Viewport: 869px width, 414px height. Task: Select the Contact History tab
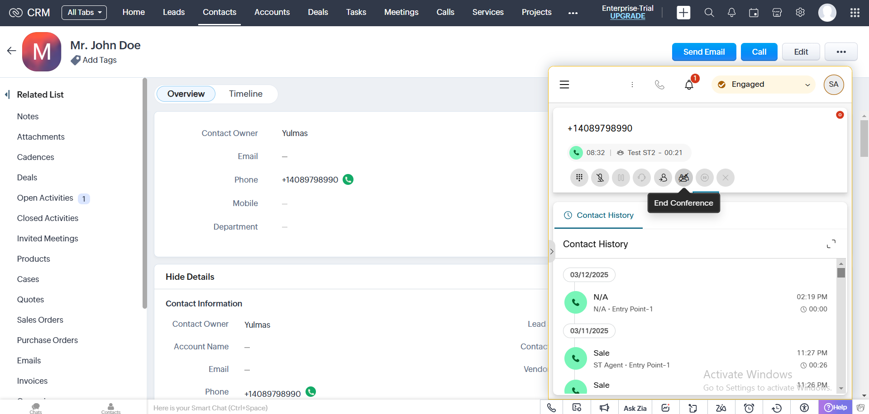tap(598, 216)
